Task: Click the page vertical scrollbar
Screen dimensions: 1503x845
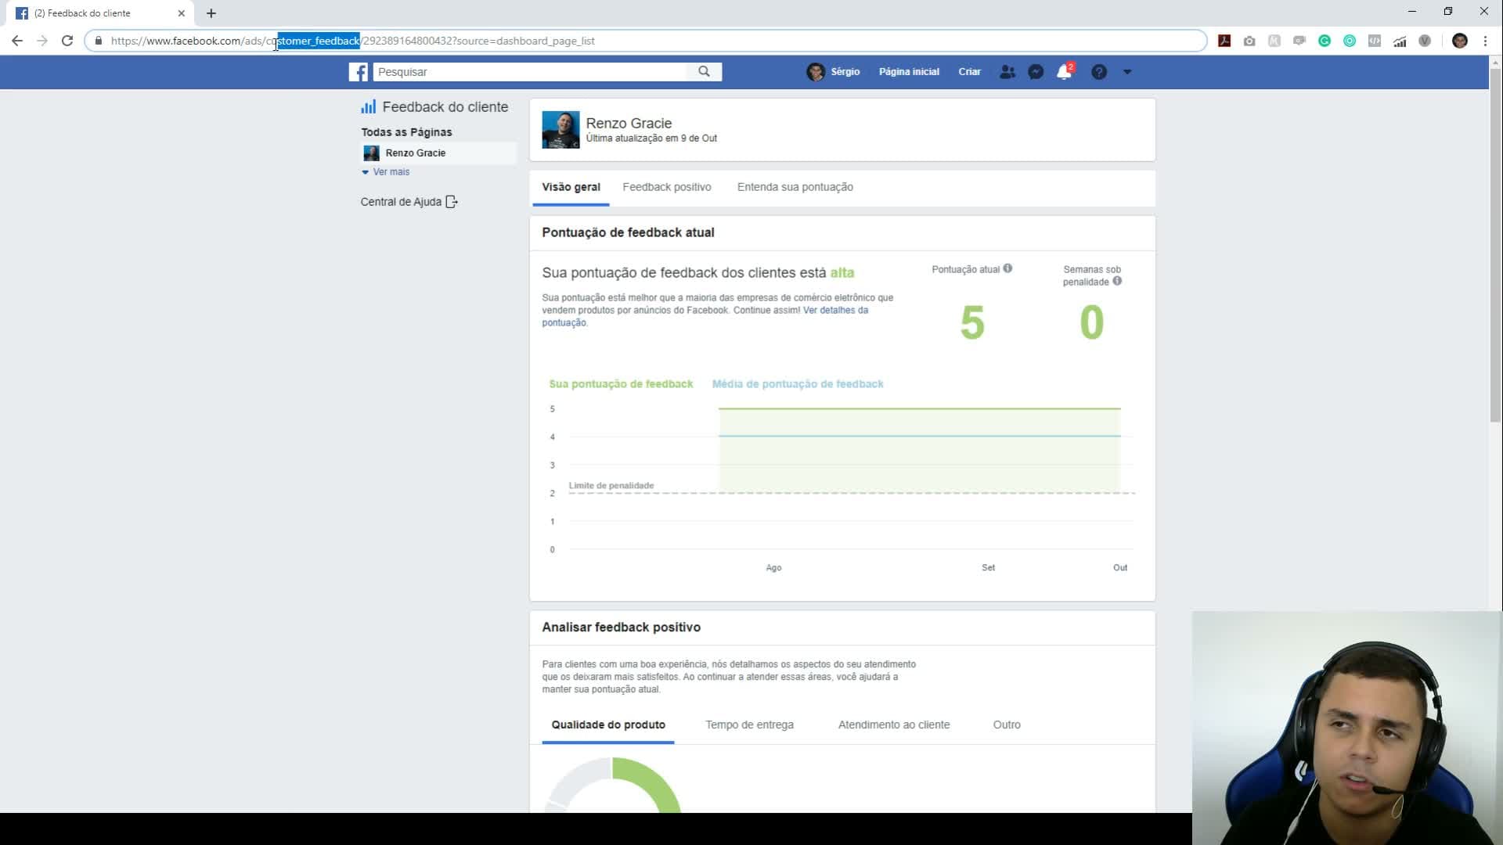Action: 1495,246
